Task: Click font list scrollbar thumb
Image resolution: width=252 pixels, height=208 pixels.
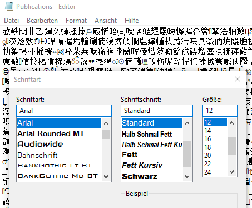Action: 106,134
